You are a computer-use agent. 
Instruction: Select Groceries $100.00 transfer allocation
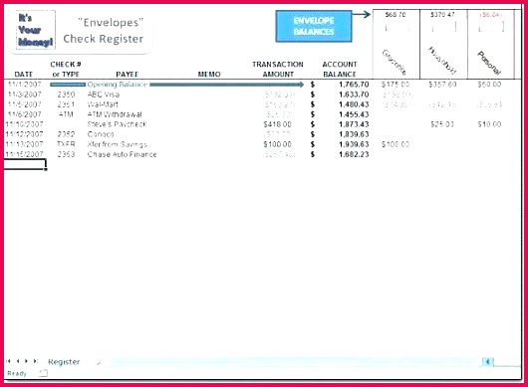(396, 144)
